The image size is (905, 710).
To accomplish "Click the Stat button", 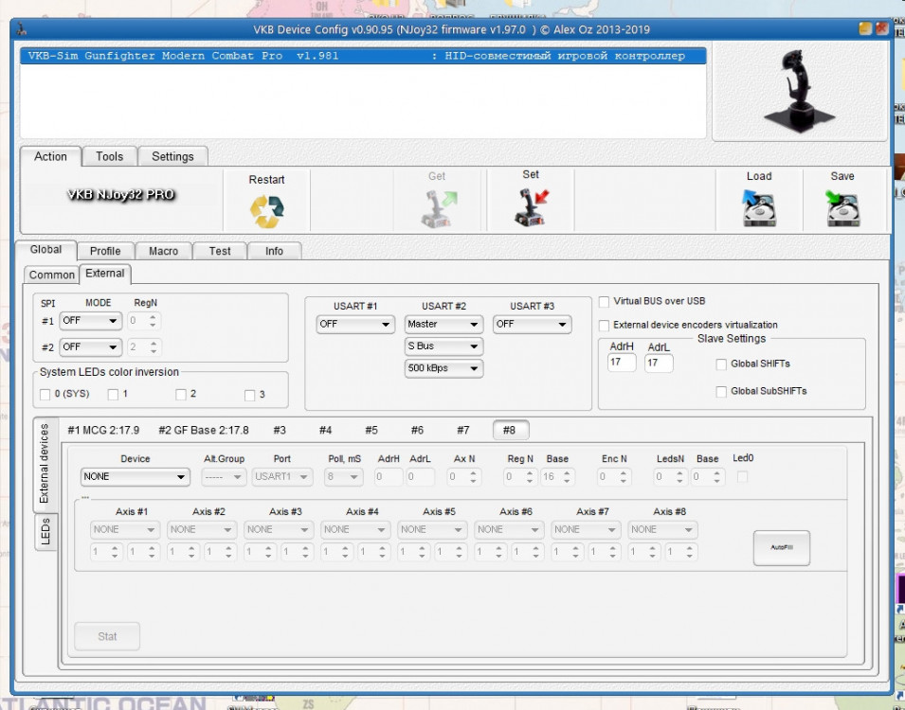I will (x=106, y=635).
